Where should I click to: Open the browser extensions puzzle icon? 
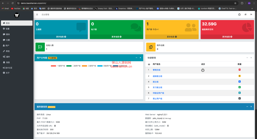242,3
